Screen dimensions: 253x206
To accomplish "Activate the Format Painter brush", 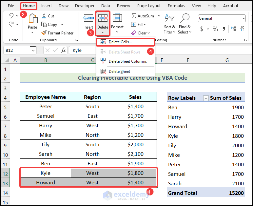I will coord(44,33).
